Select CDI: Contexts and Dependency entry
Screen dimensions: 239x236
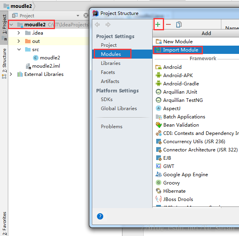tap(196, 133)
